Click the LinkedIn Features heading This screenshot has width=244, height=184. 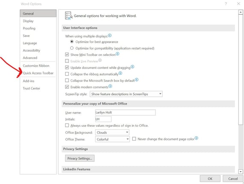[77, 169]
